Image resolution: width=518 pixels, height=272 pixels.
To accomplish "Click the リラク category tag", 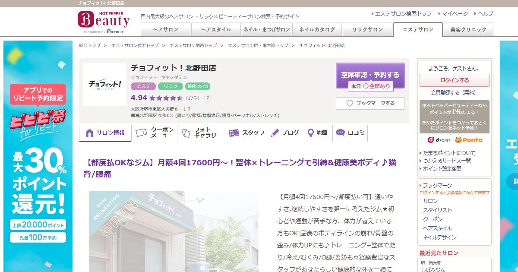I will 171,86.
